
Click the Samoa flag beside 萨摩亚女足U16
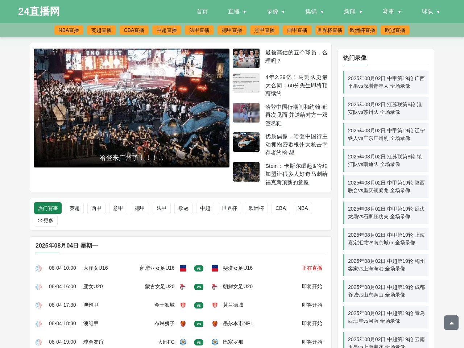[x=183, y=268]
